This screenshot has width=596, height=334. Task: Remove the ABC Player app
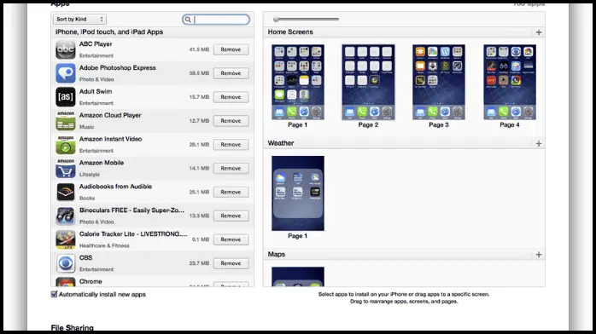click(x=231, y=49)
